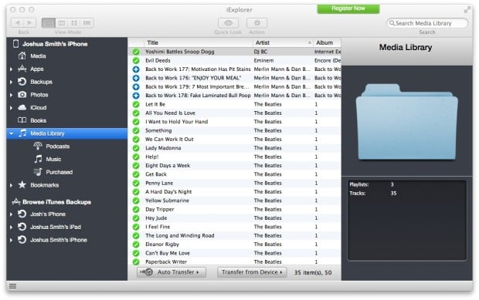Open the Apps sidebar item
This screenshot has width=479, height=300.
click(x=36, y=69)
